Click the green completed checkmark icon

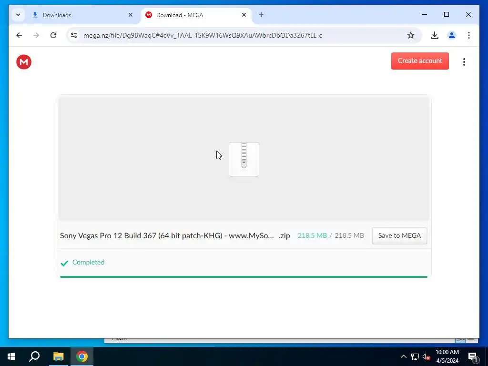pyautogui.click(x=64, y=263)
